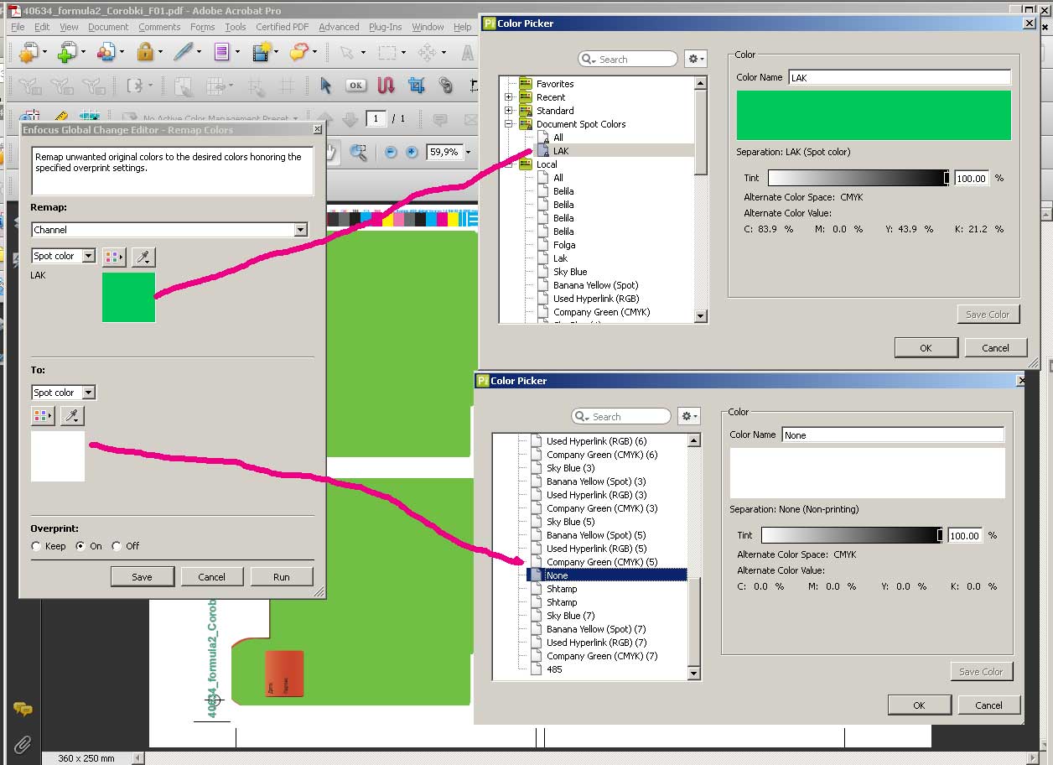Click green LAK swatch in Remap section

pos(128,297)
